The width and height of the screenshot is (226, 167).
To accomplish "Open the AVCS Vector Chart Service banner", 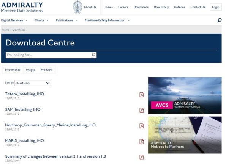I will [x=185, y=96].
